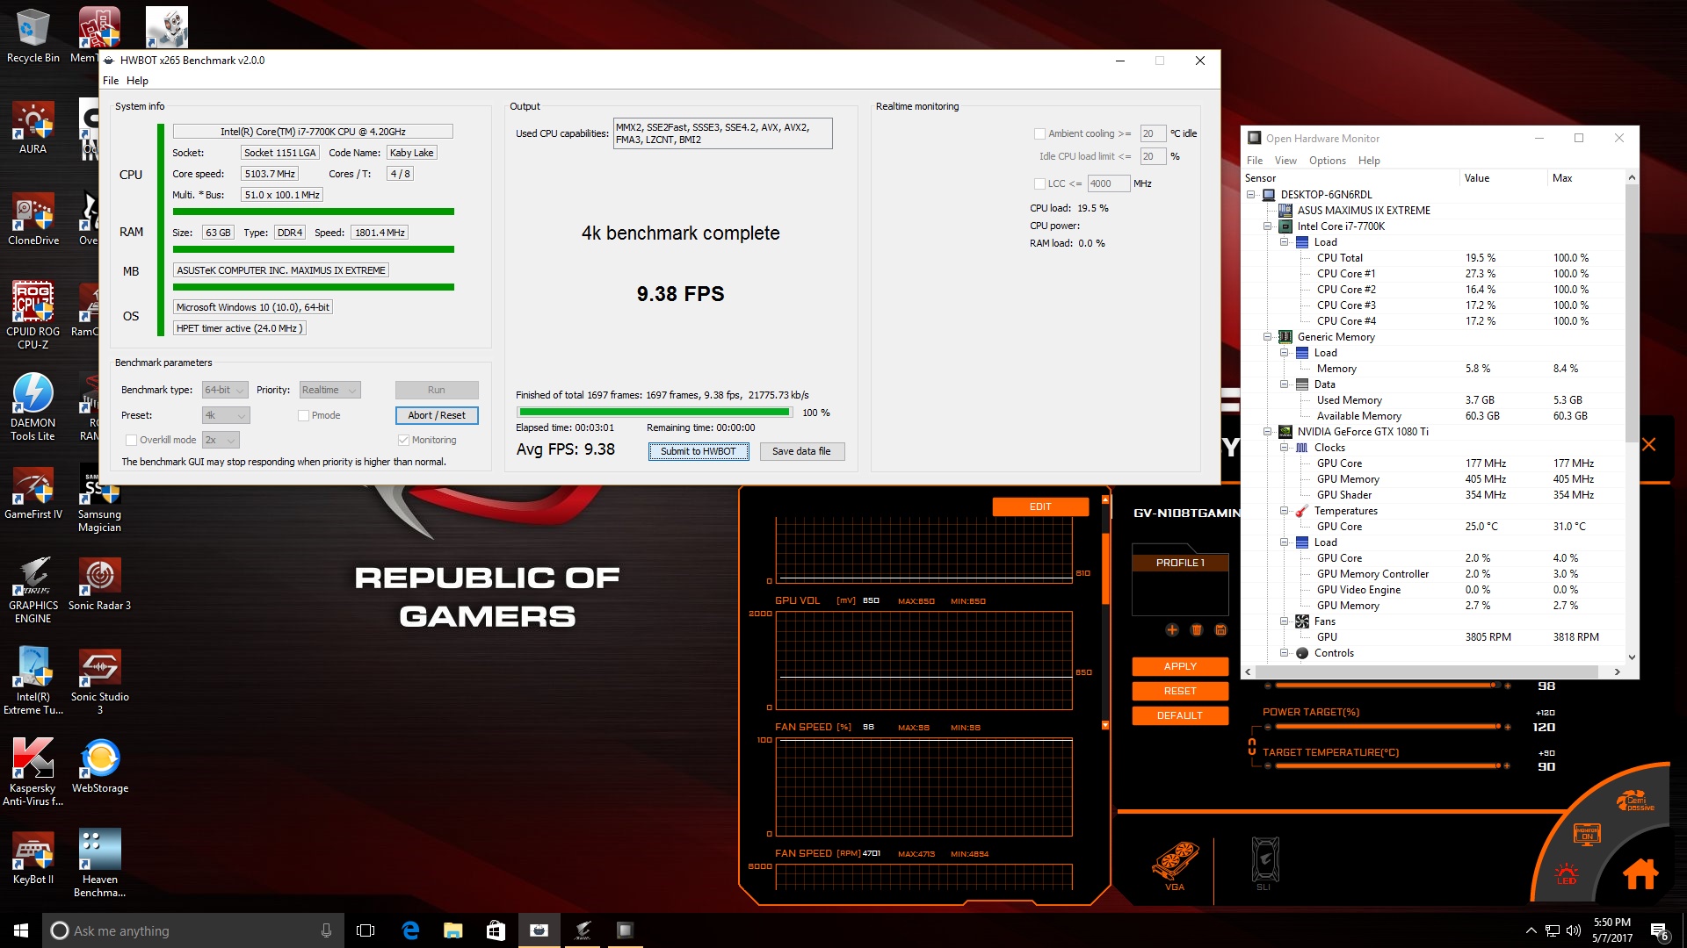
Task: Click the orange EDIT button
Action: point(1040,506)
